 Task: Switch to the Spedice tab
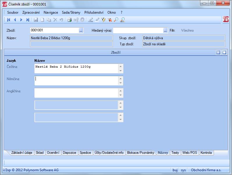coord(85,153)
